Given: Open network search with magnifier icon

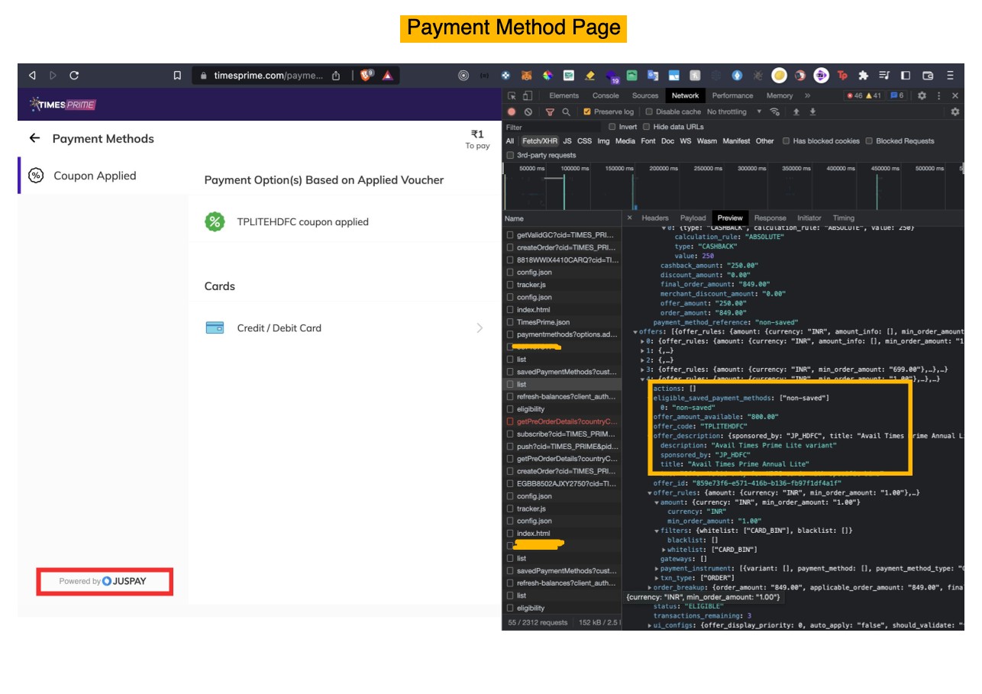Looking at the screenshot, I should [566, 111].
